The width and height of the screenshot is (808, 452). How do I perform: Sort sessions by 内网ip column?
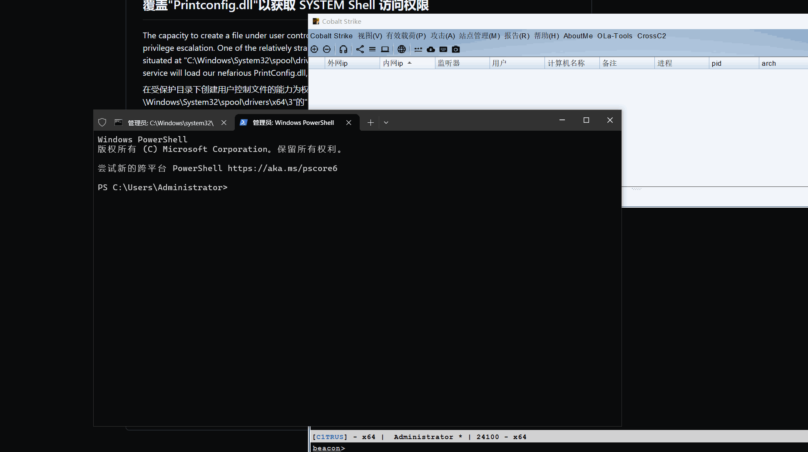pos(407,63)
